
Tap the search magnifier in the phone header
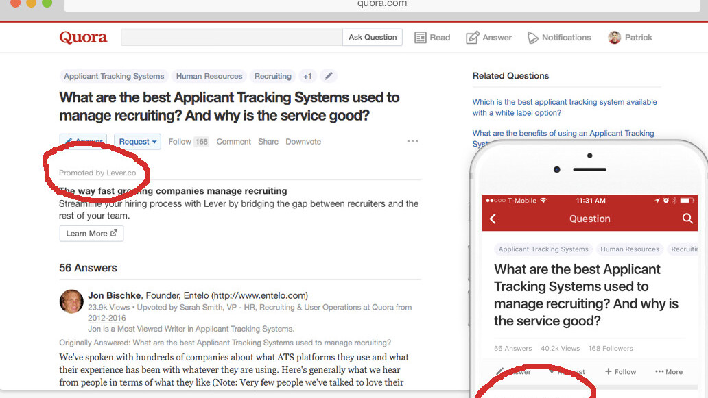pos(689,219)
